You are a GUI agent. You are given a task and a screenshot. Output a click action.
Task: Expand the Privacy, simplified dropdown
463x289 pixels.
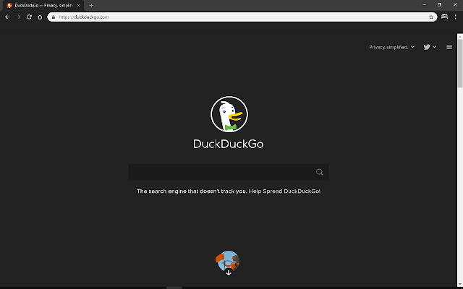392,47
